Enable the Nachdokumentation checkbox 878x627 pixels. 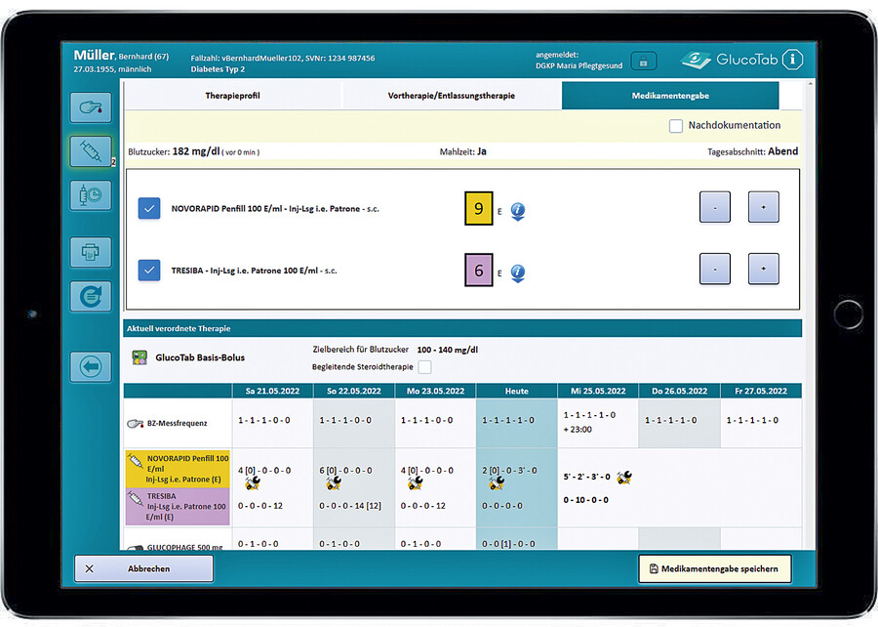pos(676,126)
